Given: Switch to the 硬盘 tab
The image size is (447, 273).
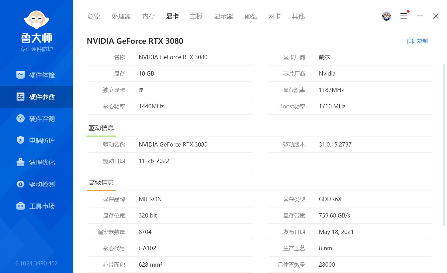Looking at the screenshot, I should click(x=251, y=16).
